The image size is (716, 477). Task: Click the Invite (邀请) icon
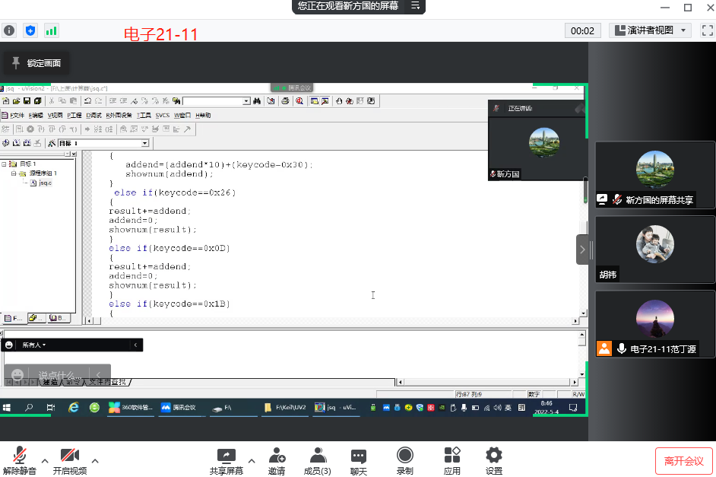point(277,456)
